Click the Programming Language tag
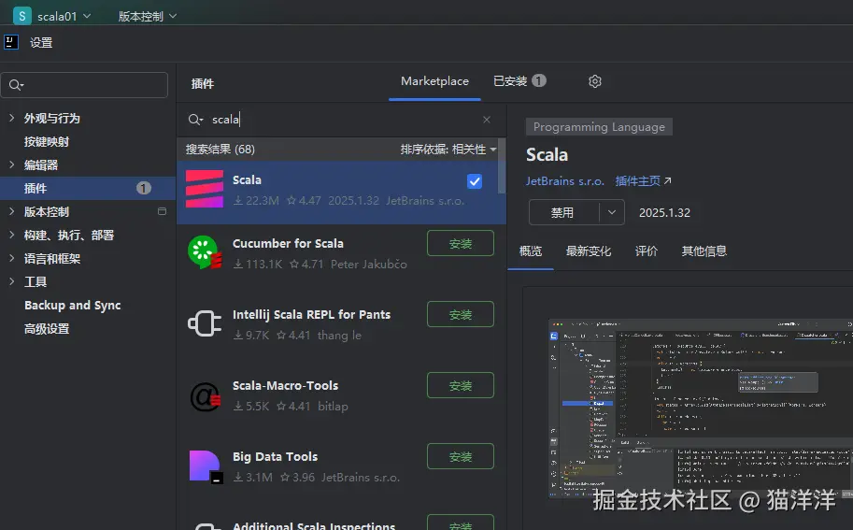 tap(599, 127)
